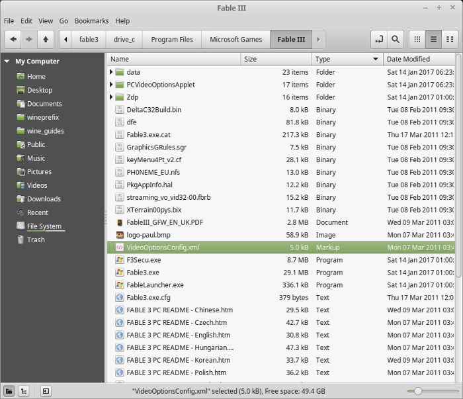Go up to the parent folder
The height and width of the screenshot is (399, 463).
click(x=46, y=39)
